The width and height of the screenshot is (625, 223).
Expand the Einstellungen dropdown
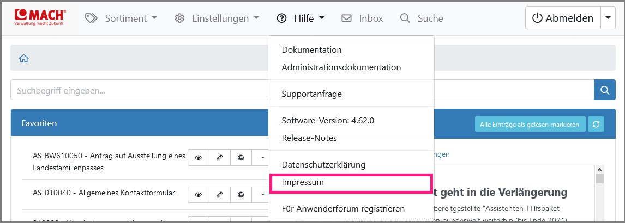pos(217,18)
